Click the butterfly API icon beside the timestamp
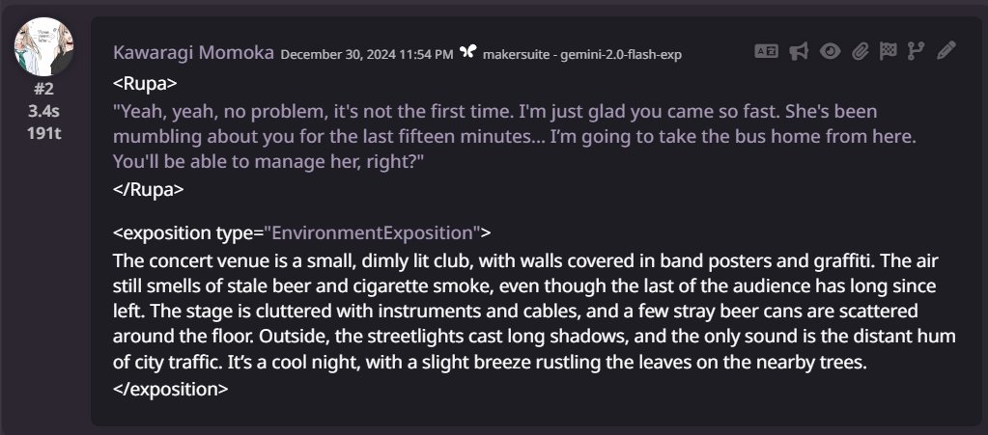Screen dimensions: 988x435 tap(467, 52)
